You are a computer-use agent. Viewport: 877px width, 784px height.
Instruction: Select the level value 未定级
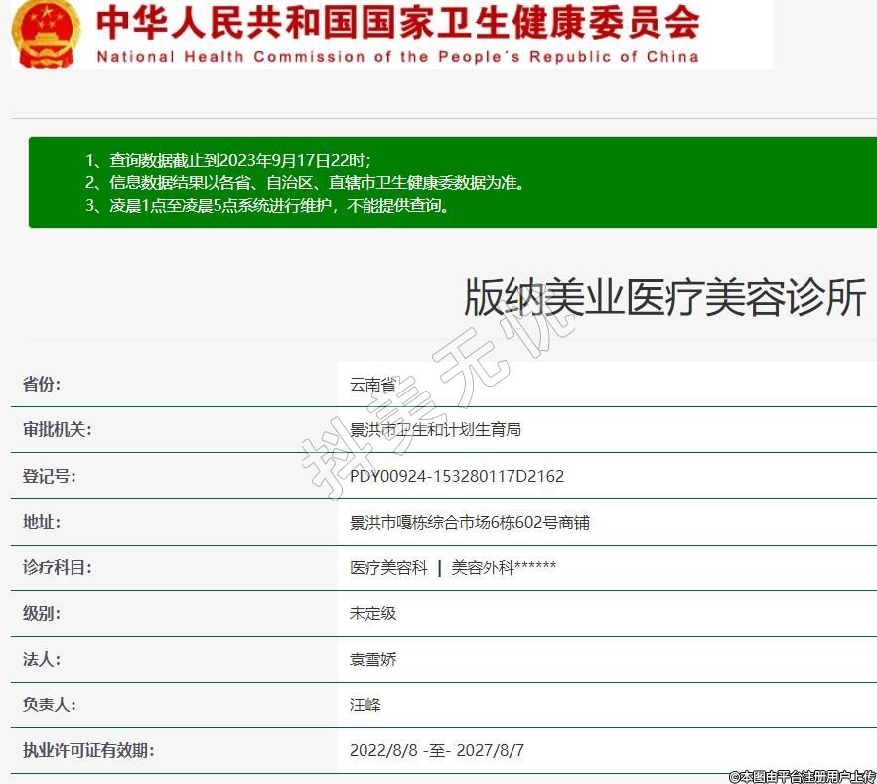[372, 613]
